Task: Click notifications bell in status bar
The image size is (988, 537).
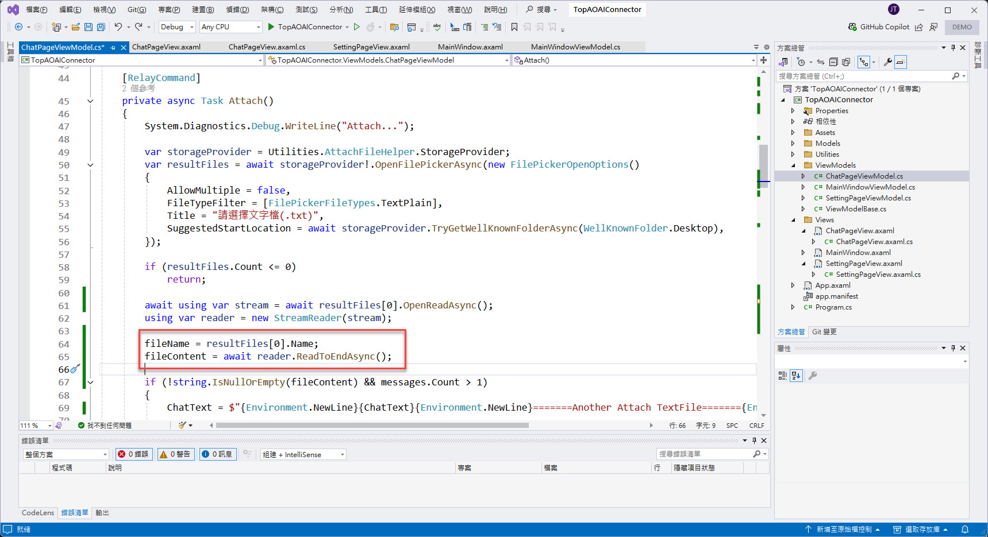Action: click(x=965, y=530)
